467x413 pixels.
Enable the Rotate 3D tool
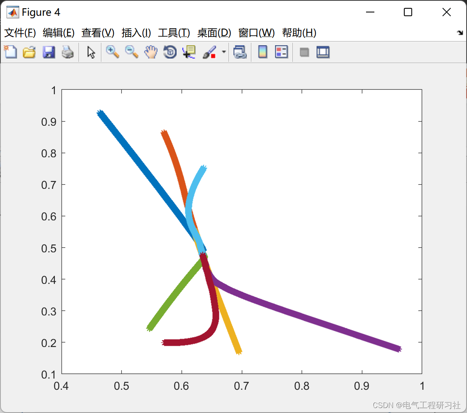click(170, 52)
